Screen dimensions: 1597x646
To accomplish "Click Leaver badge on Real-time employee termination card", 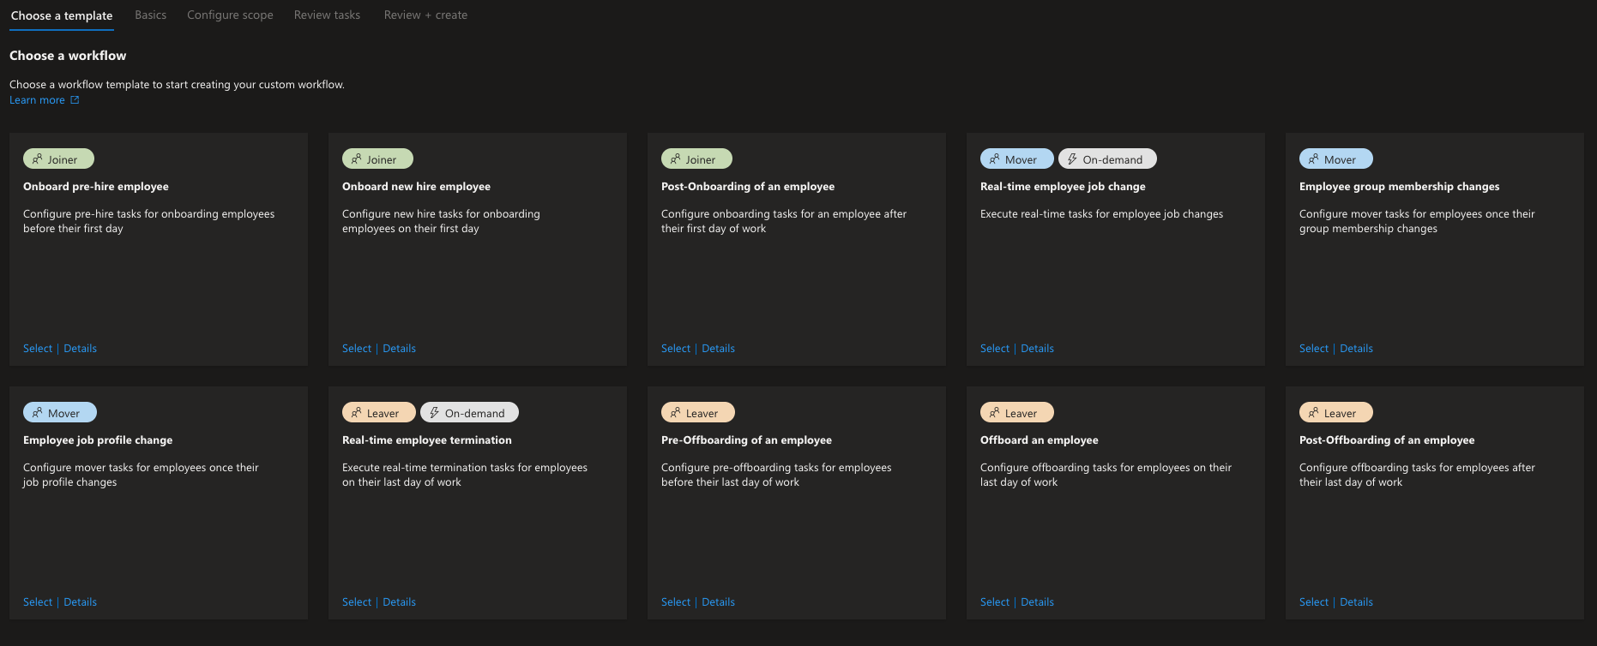I will (x=378, y=413).
